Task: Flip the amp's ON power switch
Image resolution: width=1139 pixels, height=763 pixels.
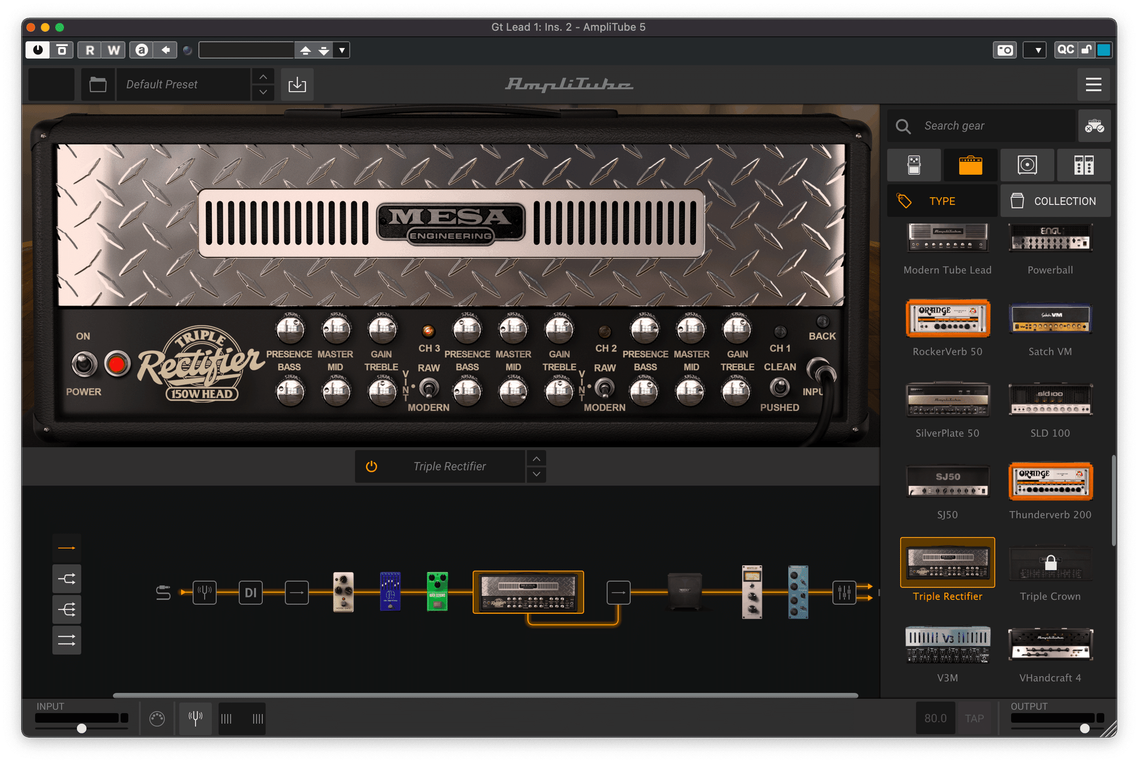Action: coord(84,364)
